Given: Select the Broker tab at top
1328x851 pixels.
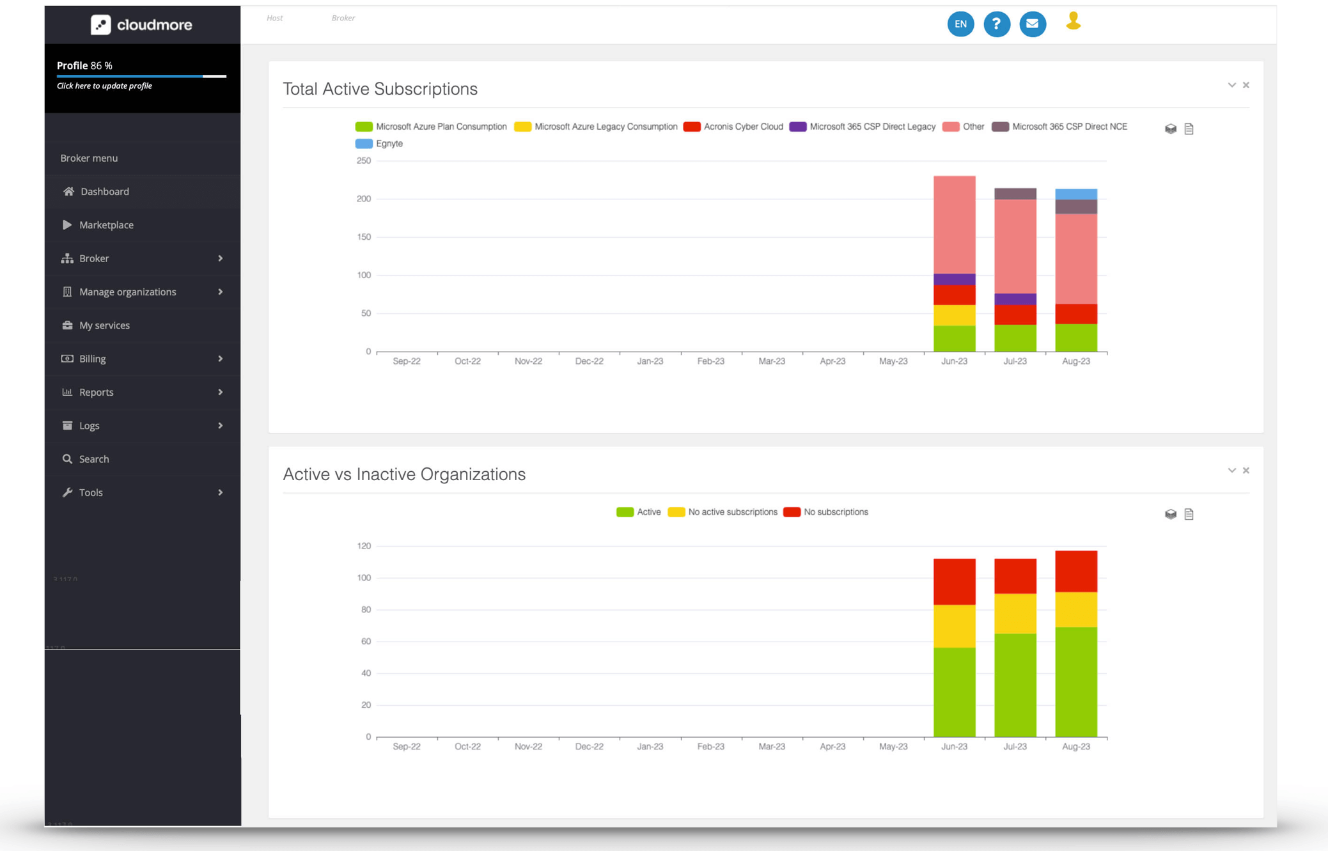Looking at the screenshot, I should pos(343,17).
